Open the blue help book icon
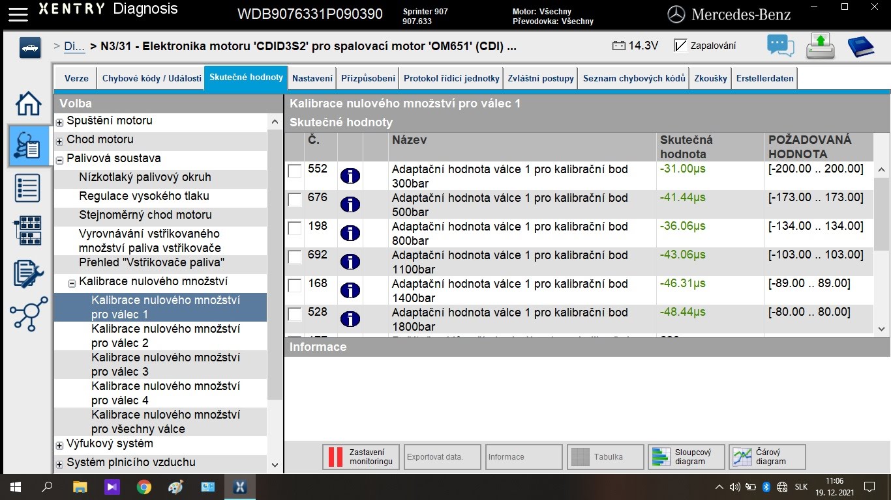 point(861,46)
